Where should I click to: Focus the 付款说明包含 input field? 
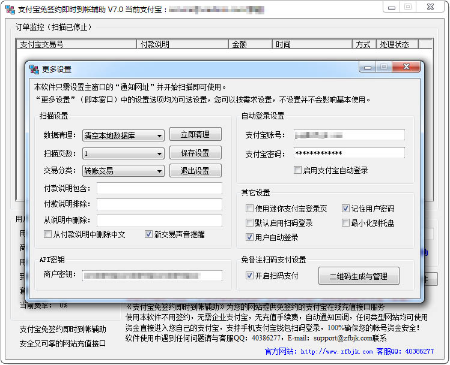pyautogui.click(x=159, y=188)
